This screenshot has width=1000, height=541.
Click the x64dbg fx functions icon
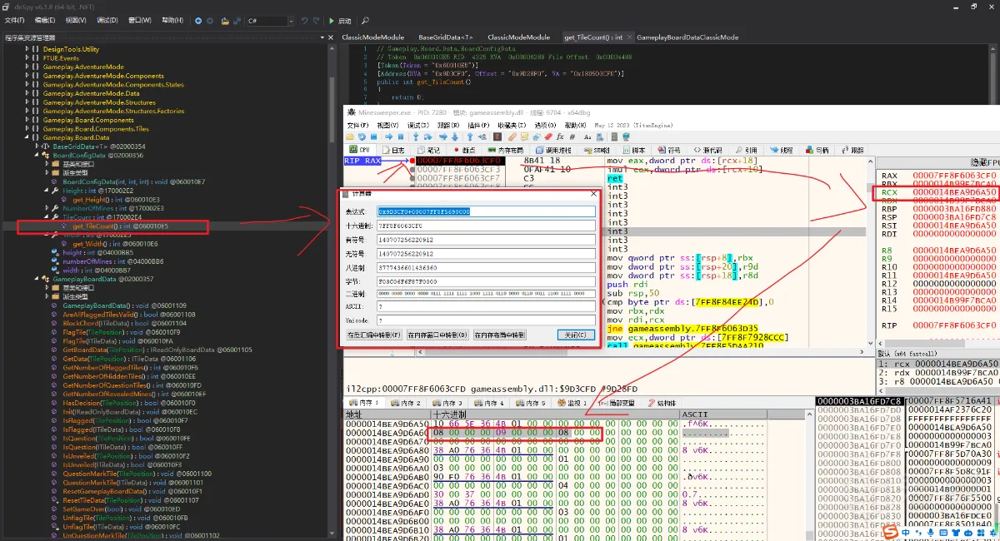(560, 136)
